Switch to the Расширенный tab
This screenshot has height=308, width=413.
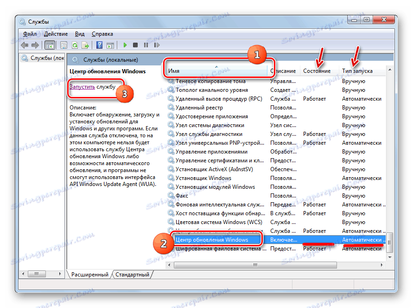(89, 275)
